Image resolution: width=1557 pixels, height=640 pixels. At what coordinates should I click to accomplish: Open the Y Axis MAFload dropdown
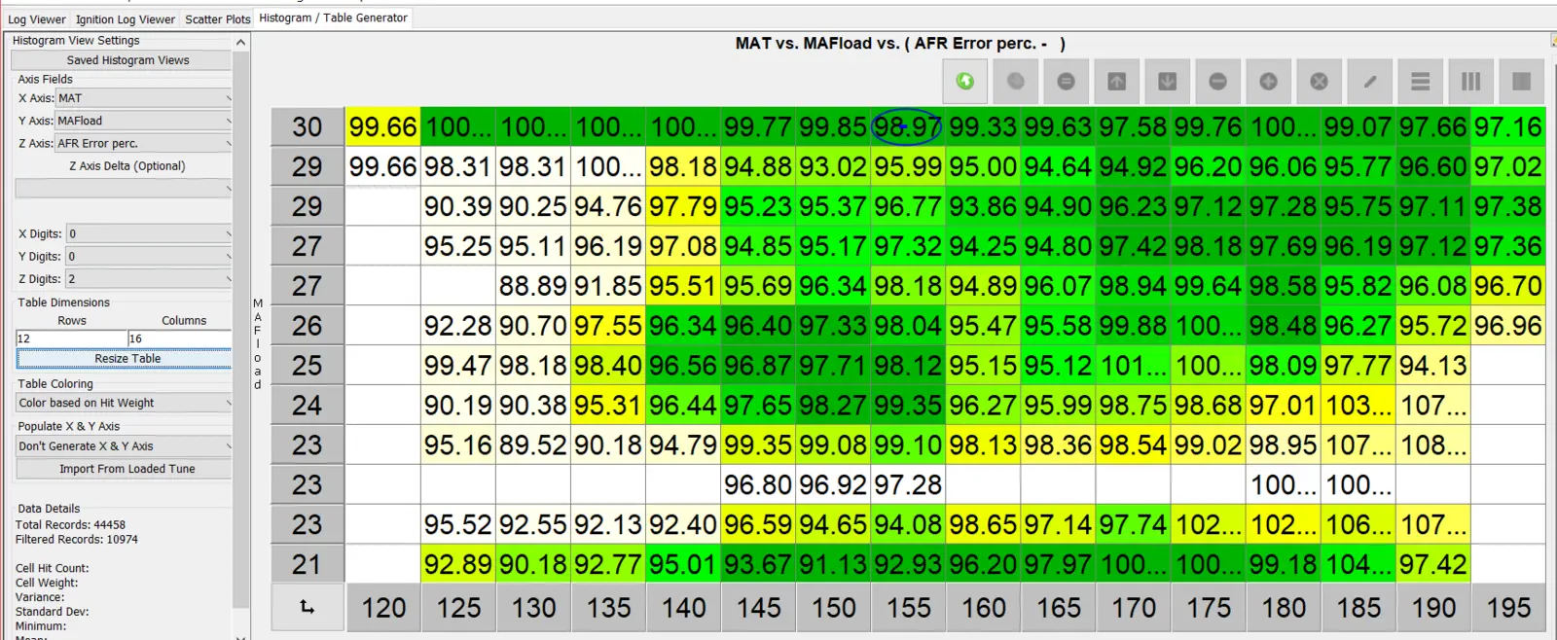[x=144, y=121]
